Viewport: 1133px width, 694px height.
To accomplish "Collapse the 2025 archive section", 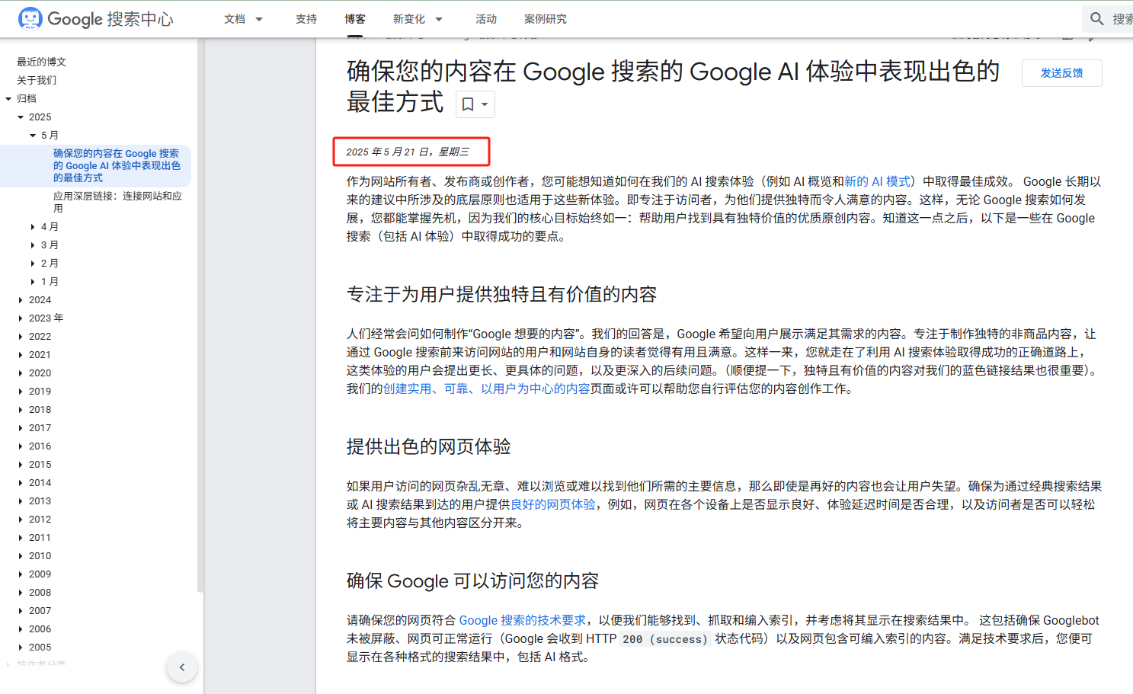I will 21,117.
